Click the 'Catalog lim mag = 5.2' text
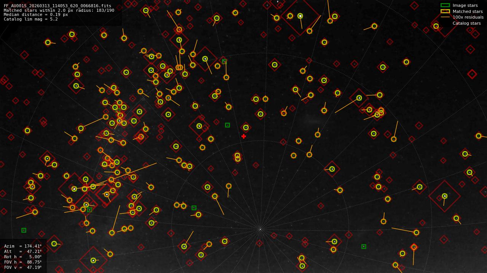 click(x=31, y=19)
